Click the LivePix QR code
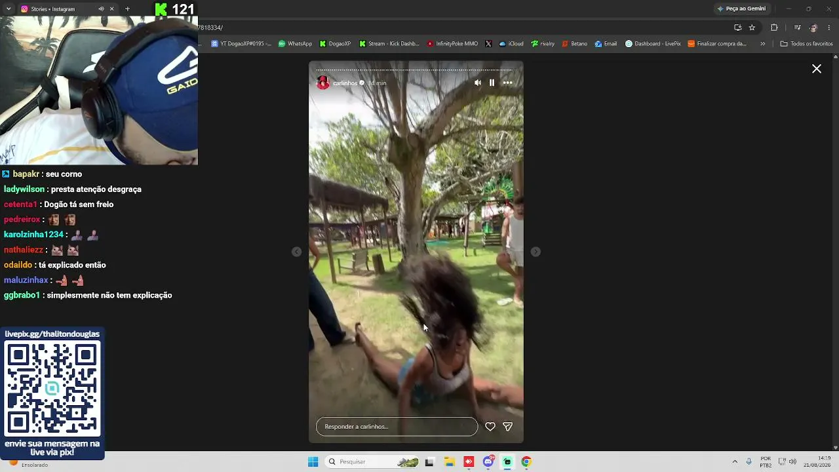839x472 pixels. pos(52,389)
